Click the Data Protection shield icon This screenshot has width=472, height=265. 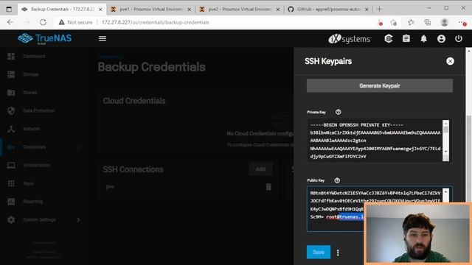pyautogui.click(x=11, y=110)
